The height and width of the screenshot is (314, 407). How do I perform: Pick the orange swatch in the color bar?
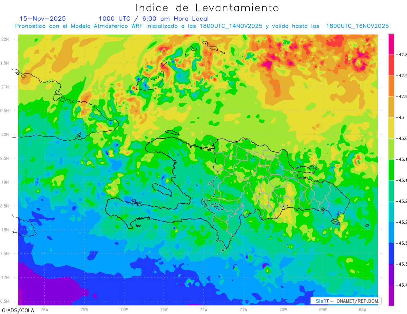pos(391,86)
